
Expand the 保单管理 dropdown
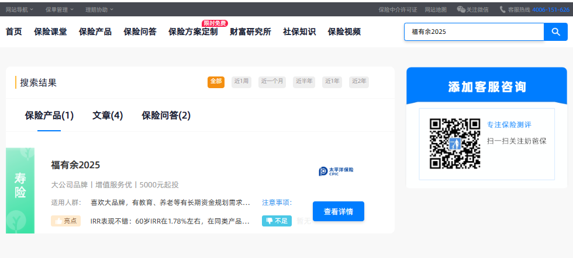pos(60,9)
